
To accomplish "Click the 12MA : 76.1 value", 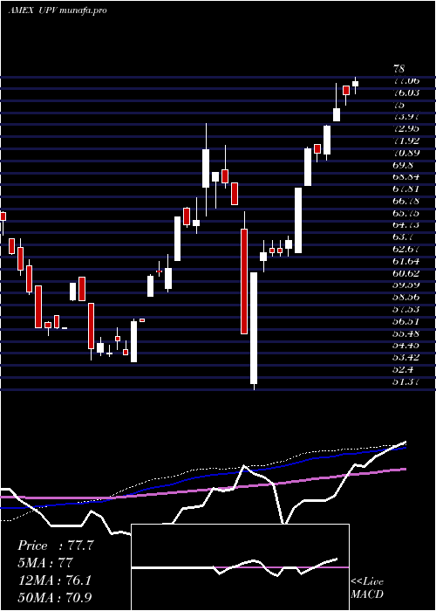I will tap(54, 580).
